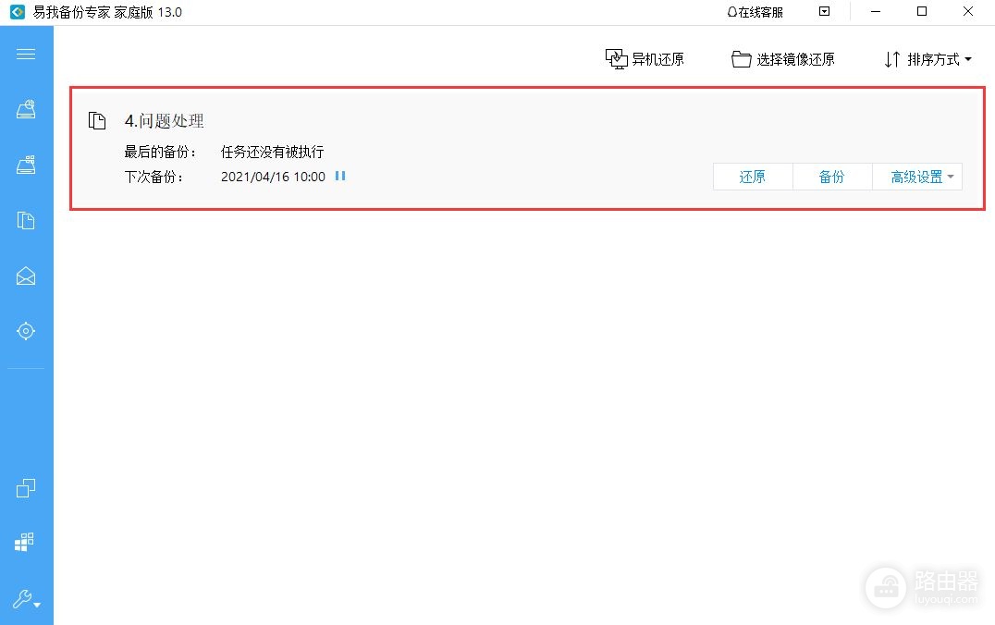Click 异机还原 button

pyautogui.click(x=645, y=60)
